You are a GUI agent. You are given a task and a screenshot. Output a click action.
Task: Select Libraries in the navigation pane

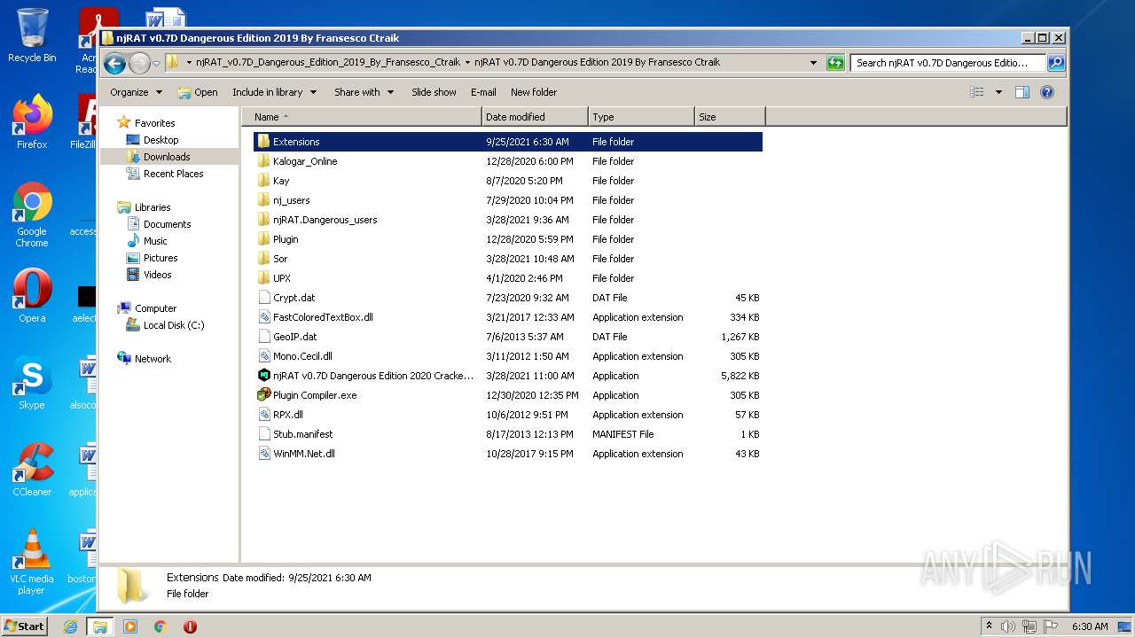[152, 207]
